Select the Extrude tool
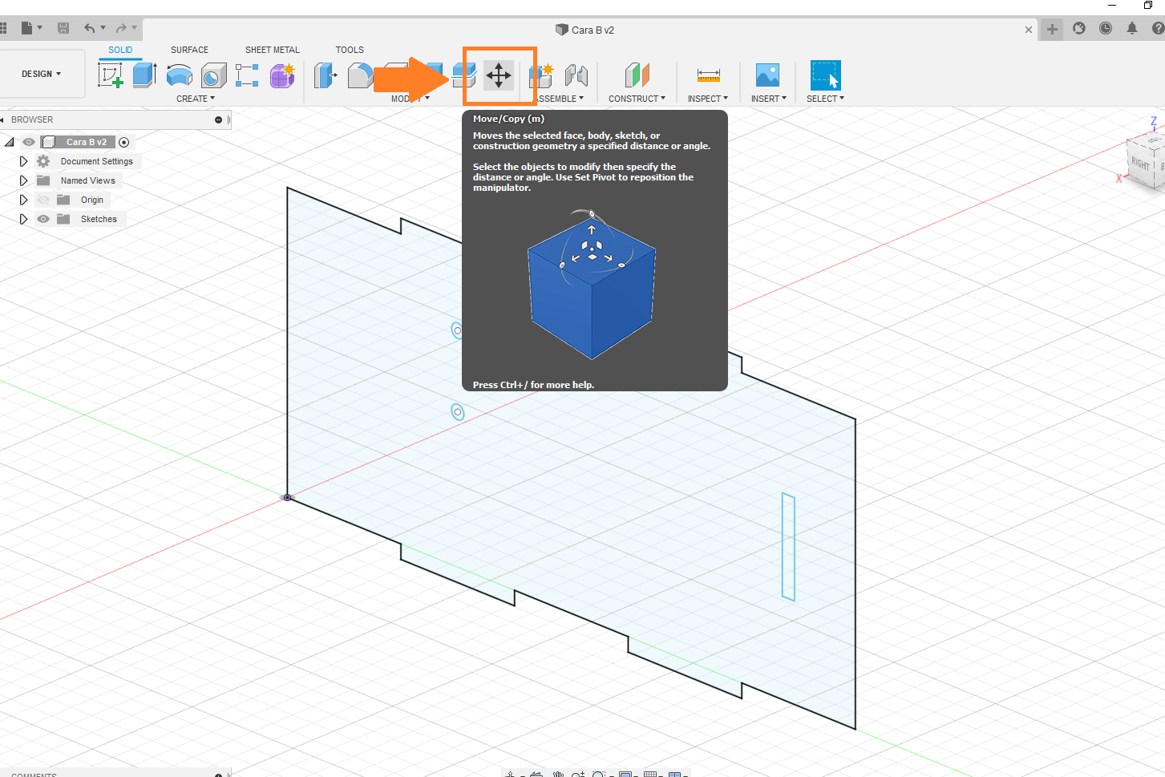Image resolution: width=1165 pixels, height=777 pixels. [x=144, y=75]
